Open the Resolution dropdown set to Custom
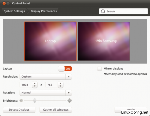 pos(46,77)
